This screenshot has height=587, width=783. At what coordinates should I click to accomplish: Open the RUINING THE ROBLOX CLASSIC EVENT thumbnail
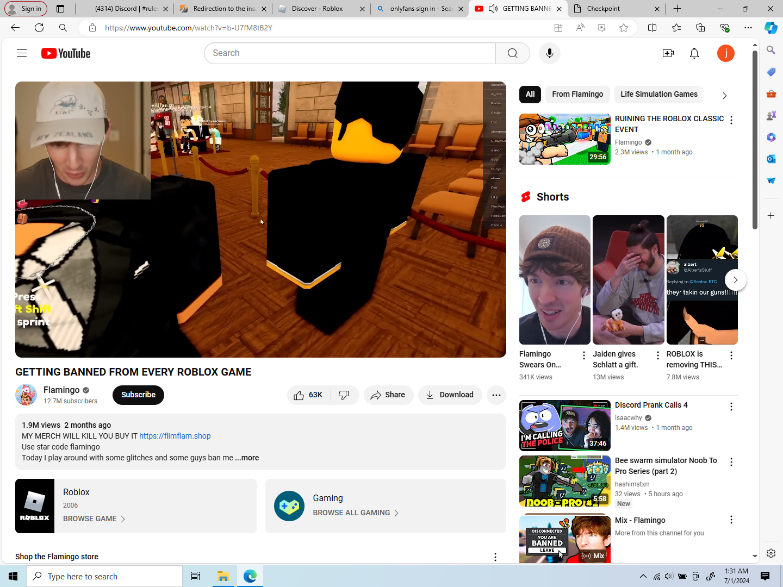pos(565,139)
